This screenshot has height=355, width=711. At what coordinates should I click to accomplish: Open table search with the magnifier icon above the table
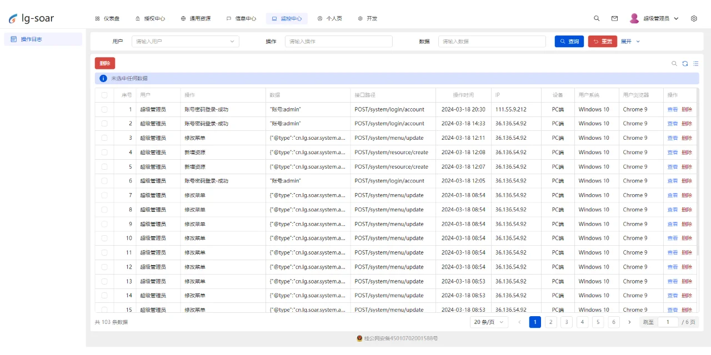(x=674, y=63)
